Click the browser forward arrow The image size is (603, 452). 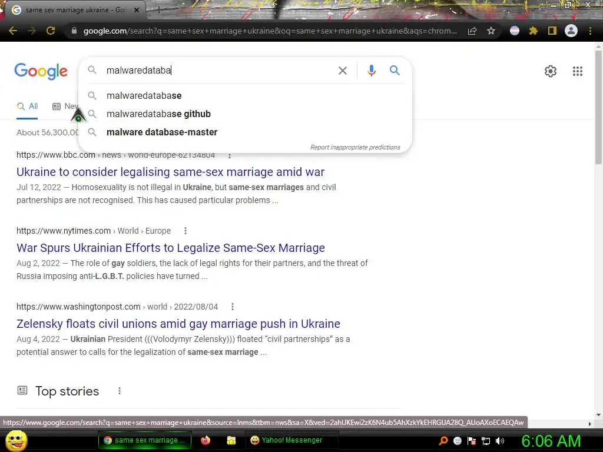[32, 31]
